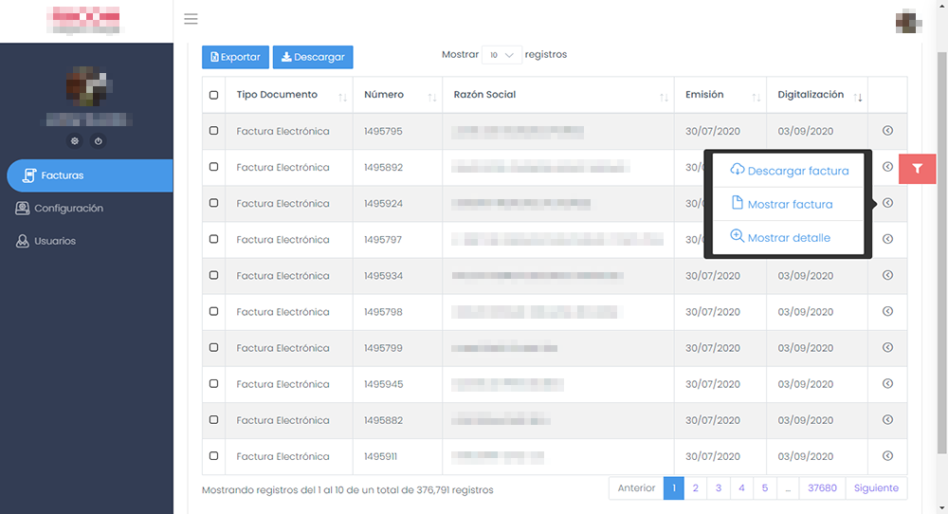948x514 pixels.
Task: Go to page 5
Action: click(x=765, y=488)
